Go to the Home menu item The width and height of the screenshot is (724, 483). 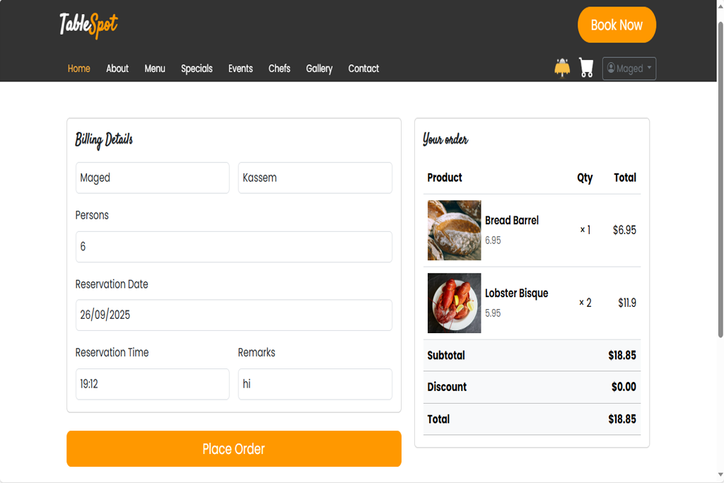(78, 69)
